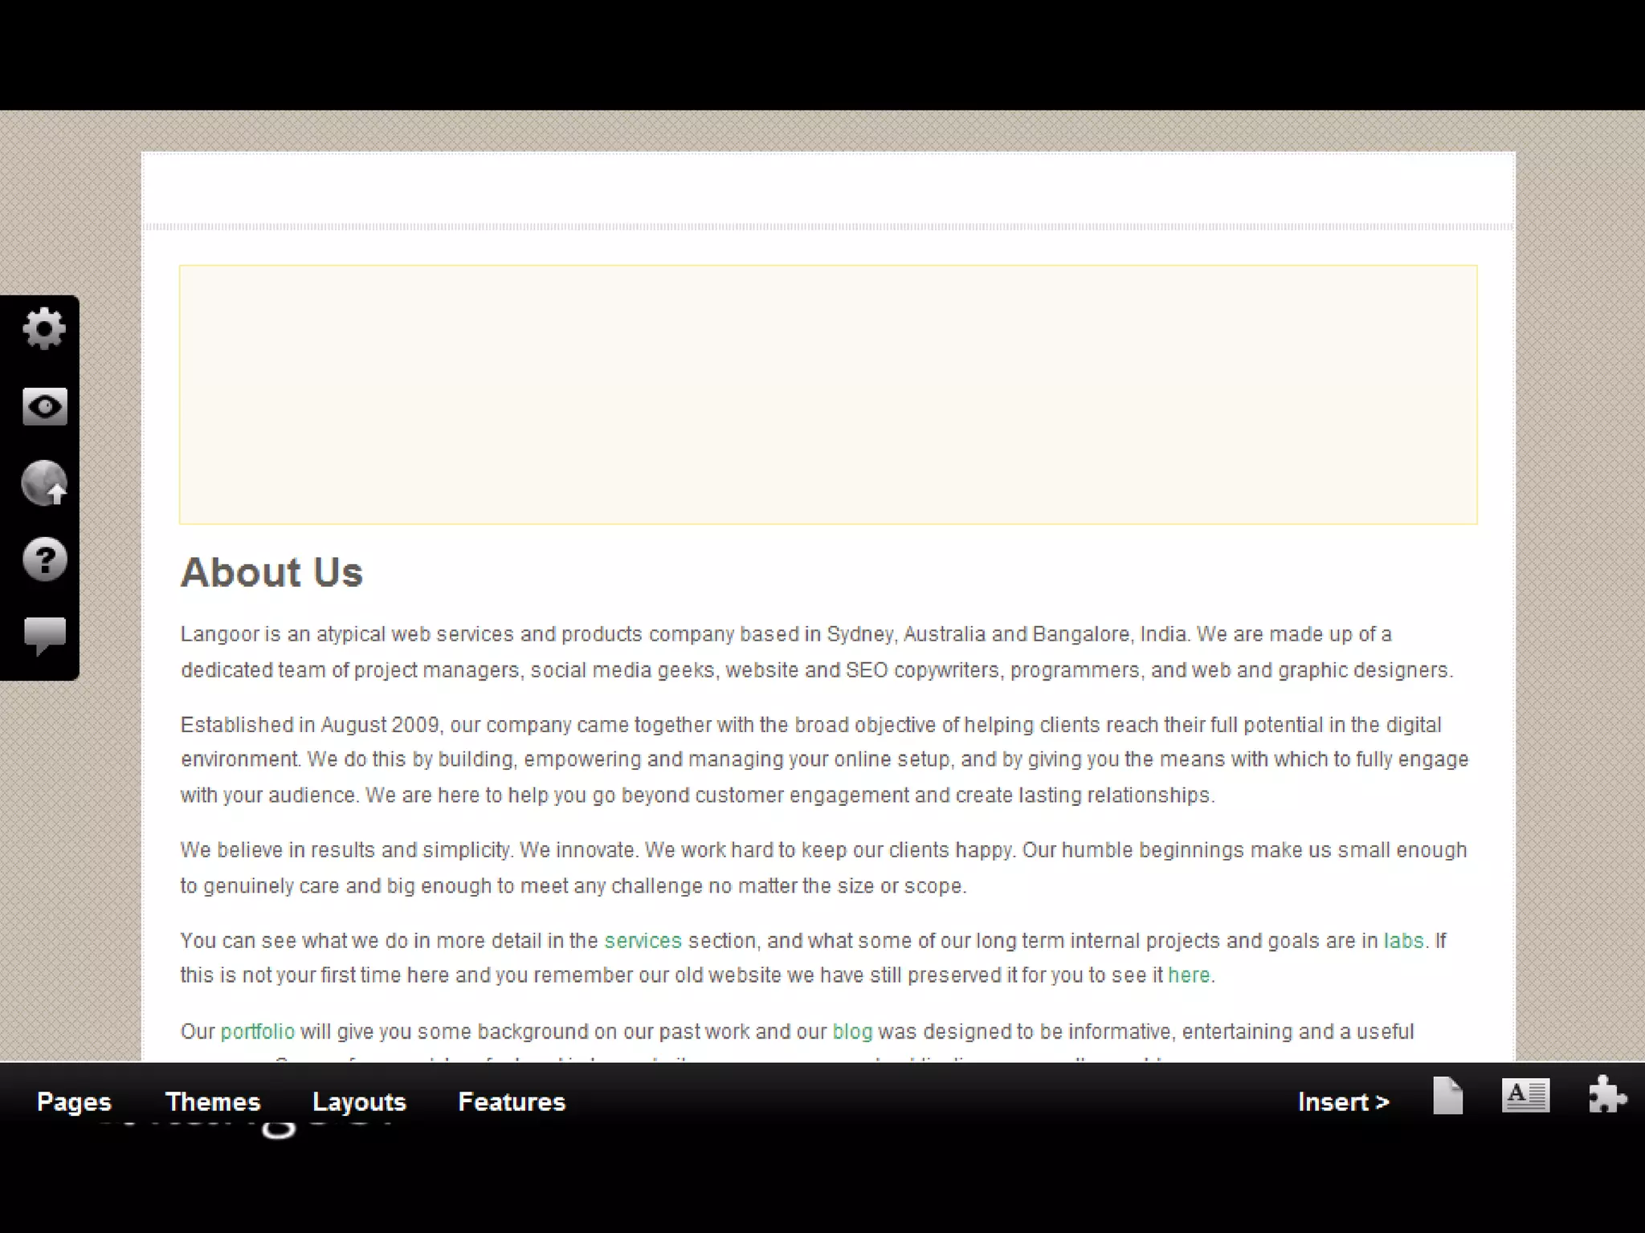Follow the green 'services' link

(643, 940)
